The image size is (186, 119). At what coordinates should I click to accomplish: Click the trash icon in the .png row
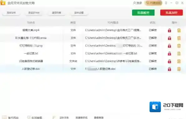coord(179,46)
